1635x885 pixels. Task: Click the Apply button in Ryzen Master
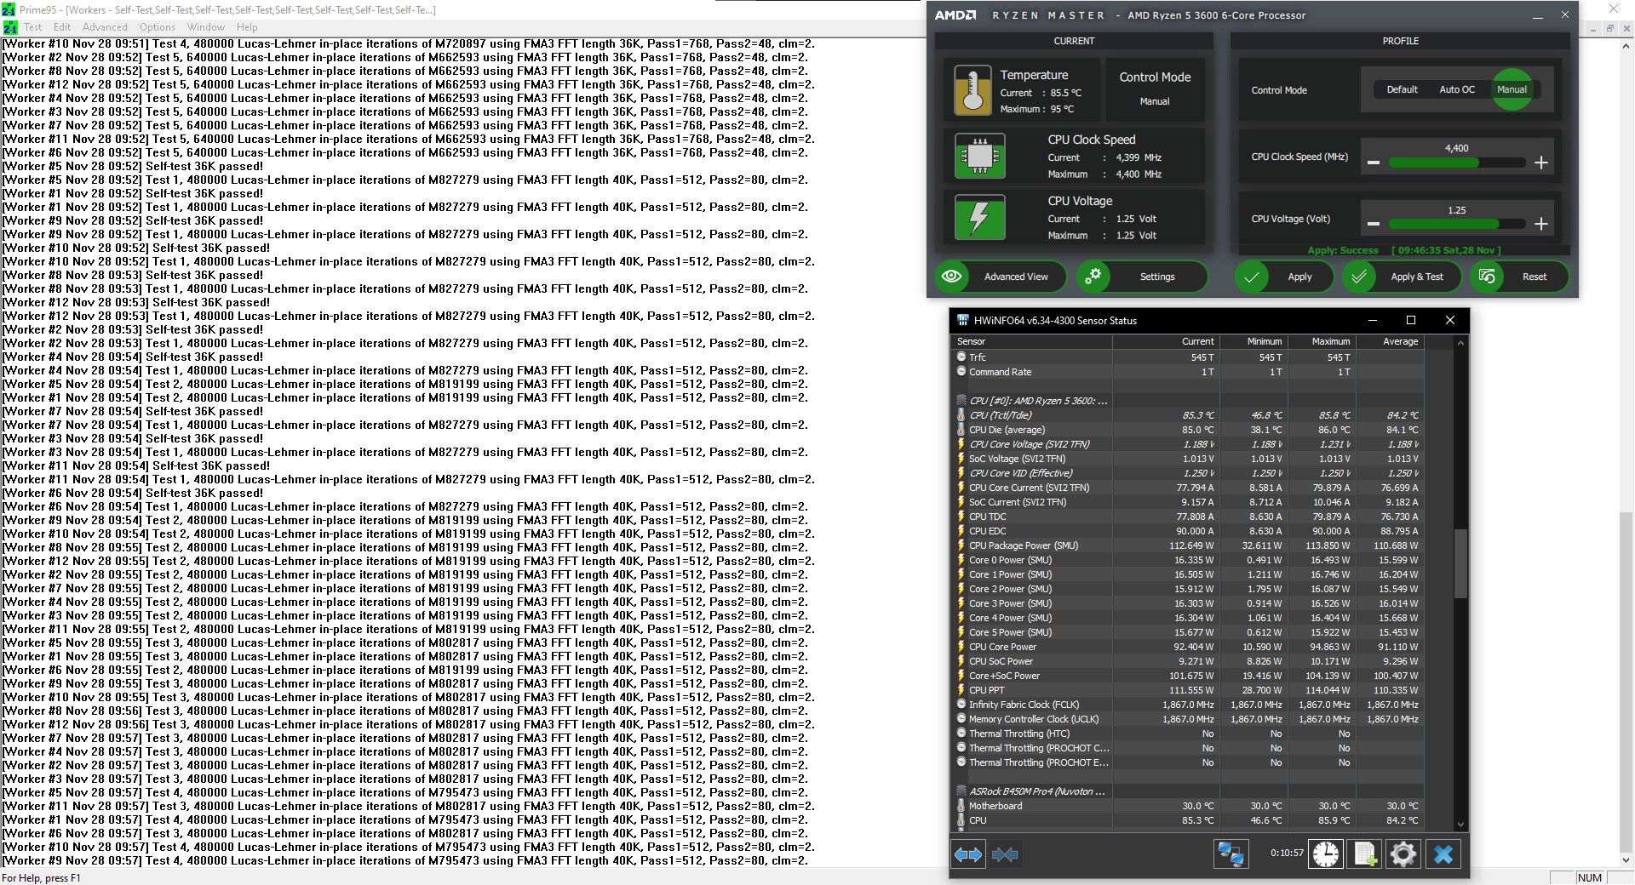[1283, 277]
